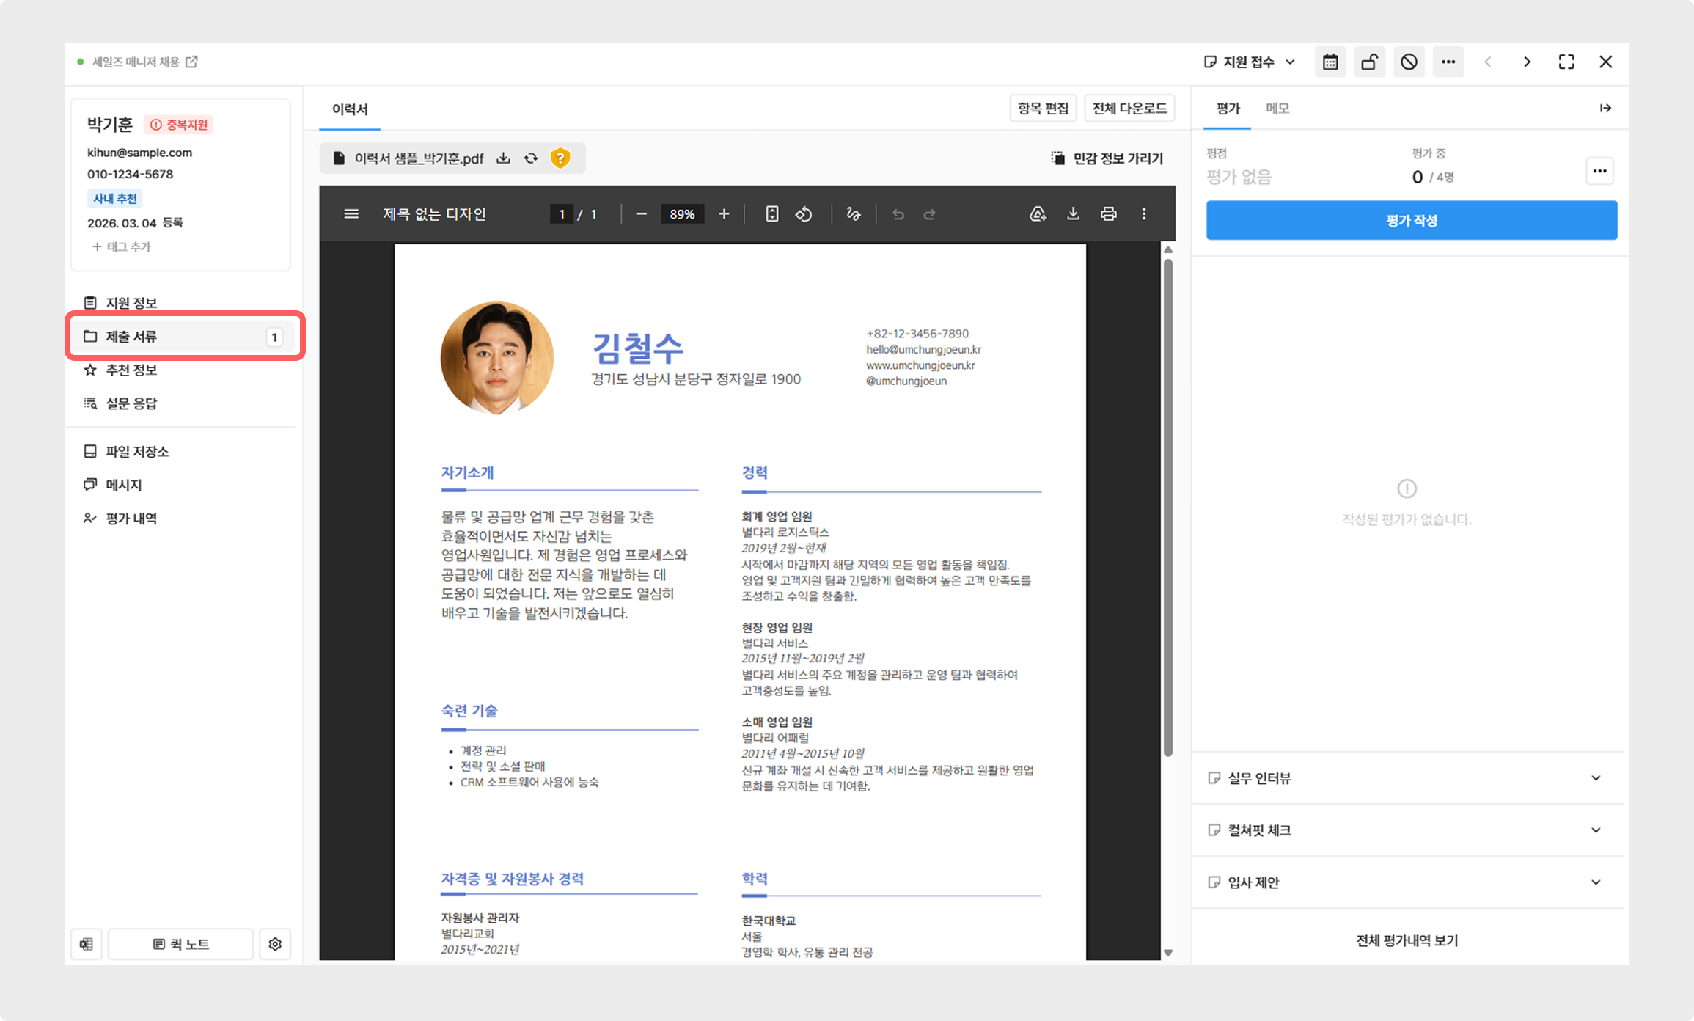This screenshot has height=1021, width=1694.
Task: Switch to the 메모 tab
Action: (1277, 109)
